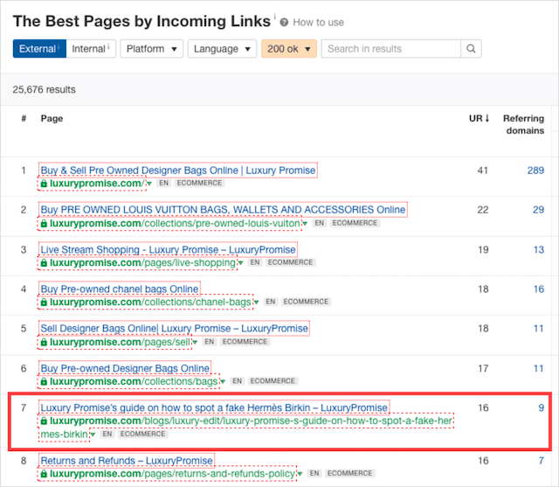Viewport: 559px width, 487px height.
Task: Click the padlock icon for returns-and-refunds URL
Action: click(x=45, y=474)
